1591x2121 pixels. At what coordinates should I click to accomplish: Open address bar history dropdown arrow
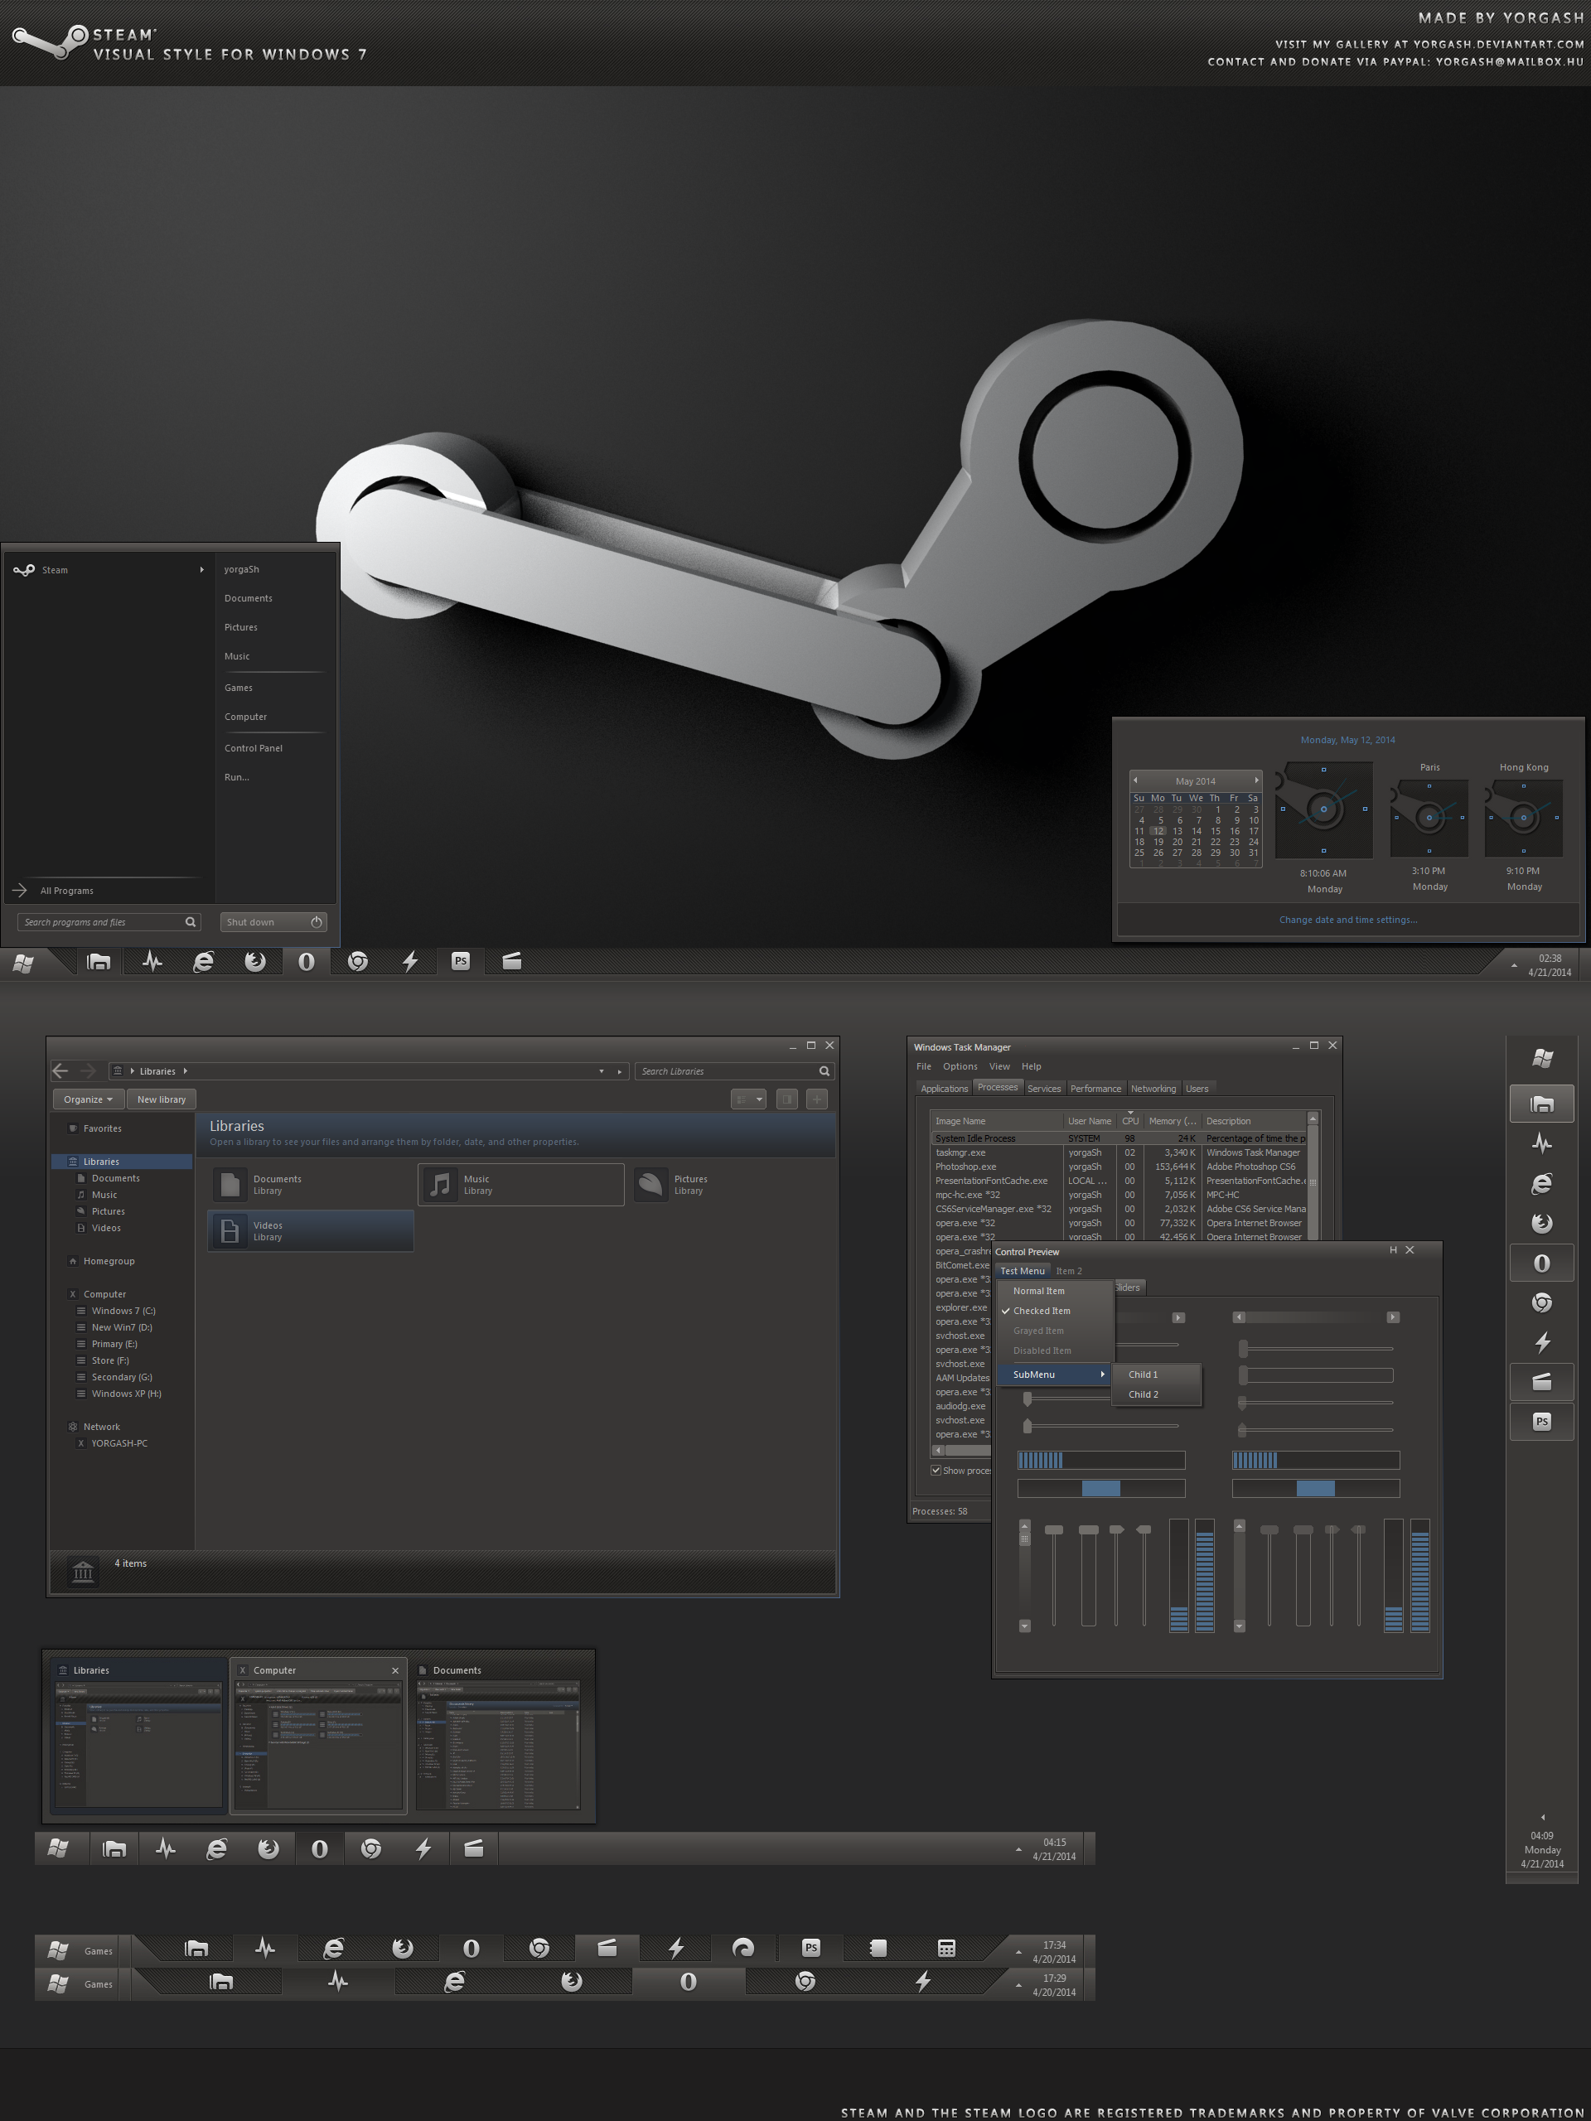(x=602, y=1071)
